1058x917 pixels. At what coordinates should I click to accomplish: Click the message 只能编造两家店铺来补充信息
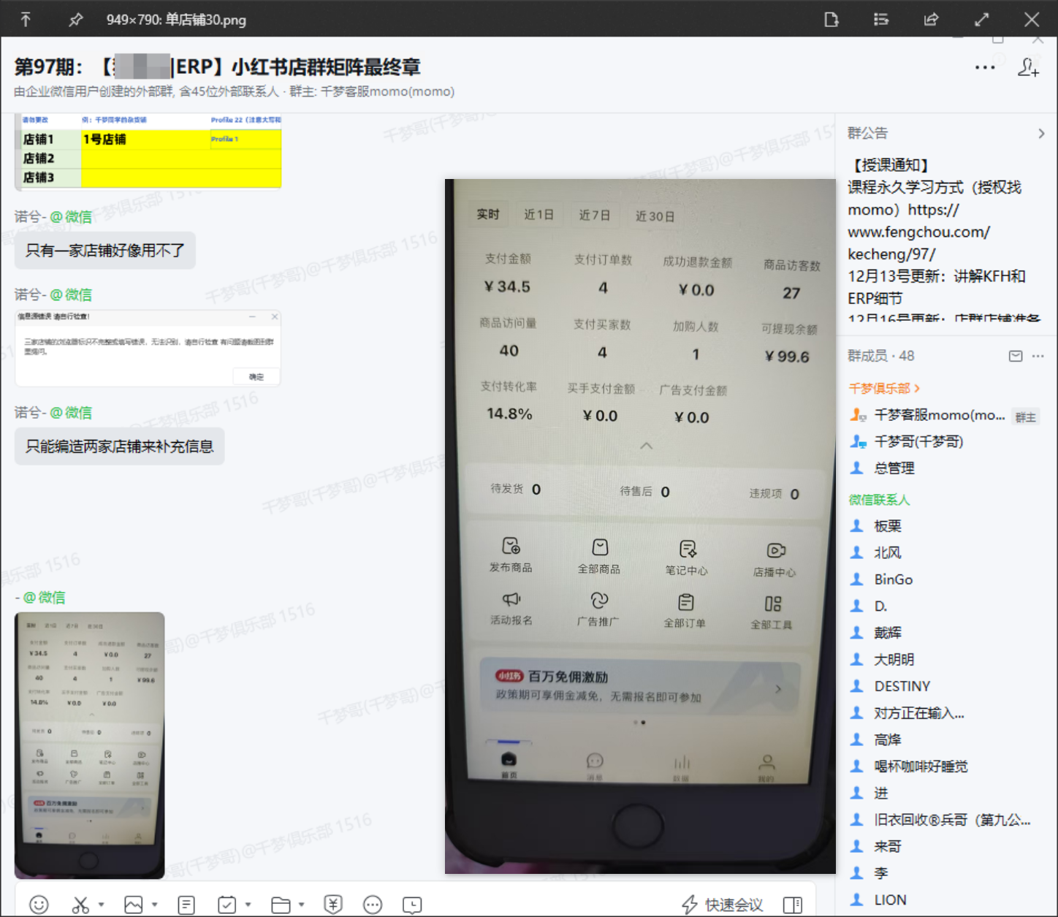coord(120,446)
